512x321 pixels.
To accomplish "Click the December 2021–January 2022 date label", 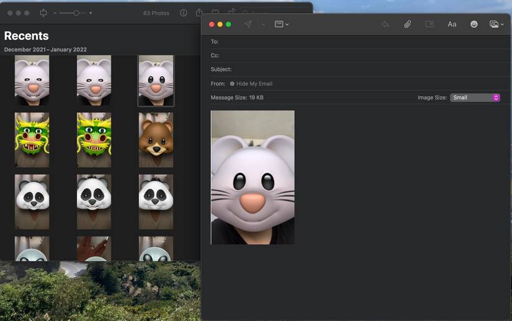I will 45,50.
